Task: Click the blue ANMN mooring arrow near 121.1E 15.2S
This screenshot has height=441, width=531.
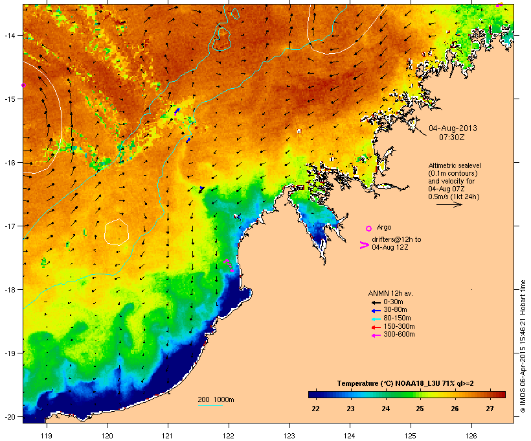Action: 177,112
